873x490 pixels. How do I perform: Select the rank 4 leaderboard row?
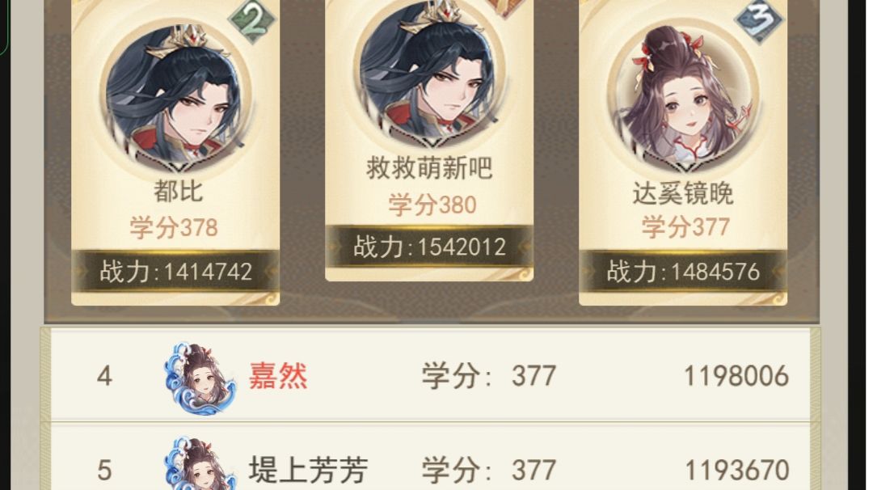click(x=430, y=374)
